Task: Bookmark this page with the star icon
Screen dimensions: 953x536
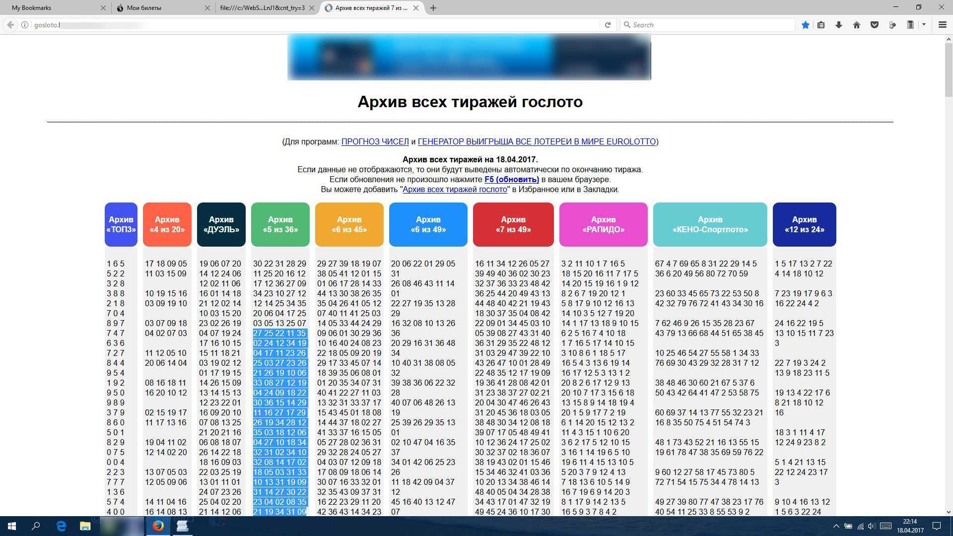Action: pyautogui.click(x=805, y=25)
